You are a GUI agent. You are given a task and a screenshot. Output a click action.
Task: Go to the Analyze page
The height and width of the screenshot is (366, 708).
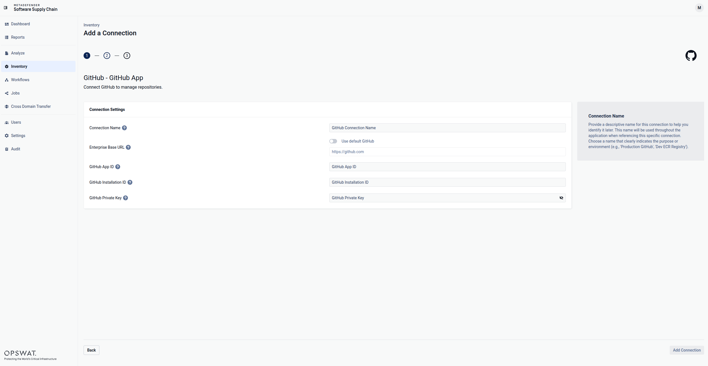38,53
